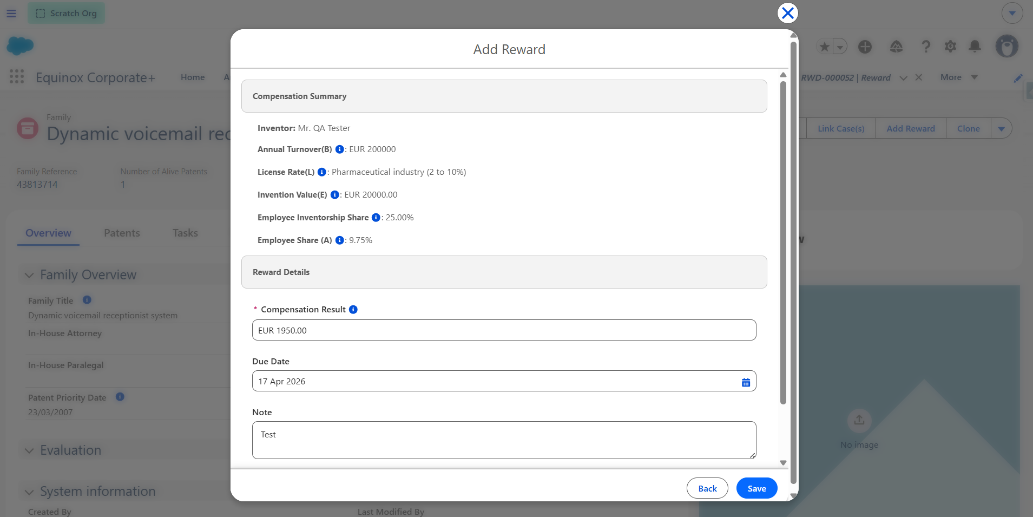Open the user profile avatar

1007,47
